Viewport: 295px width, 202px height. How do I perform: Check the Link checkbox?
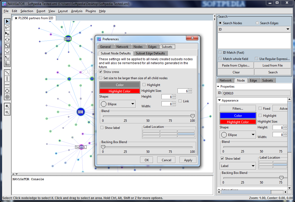(180, 101)
